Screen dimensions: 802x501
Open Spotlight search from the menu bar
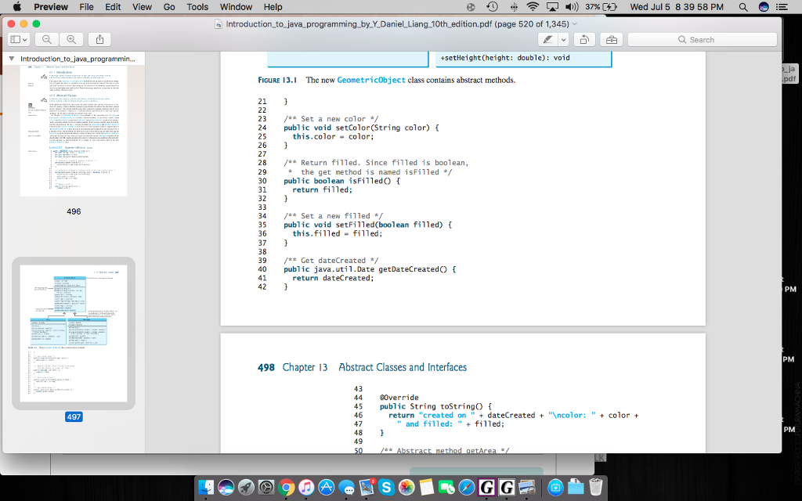[742, 7]
